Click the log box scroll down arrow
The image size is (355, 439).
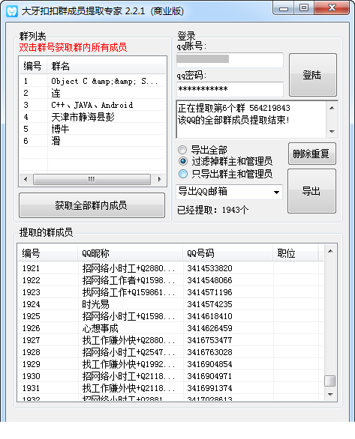click(x=332, y=131)
